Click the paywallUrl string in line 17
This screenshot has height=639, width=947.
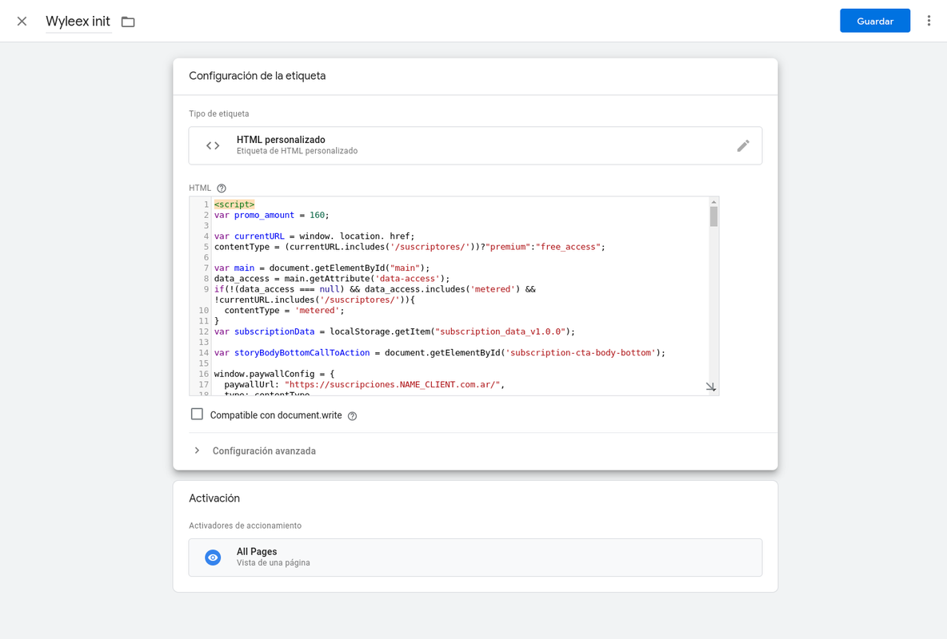pos(393,384)
